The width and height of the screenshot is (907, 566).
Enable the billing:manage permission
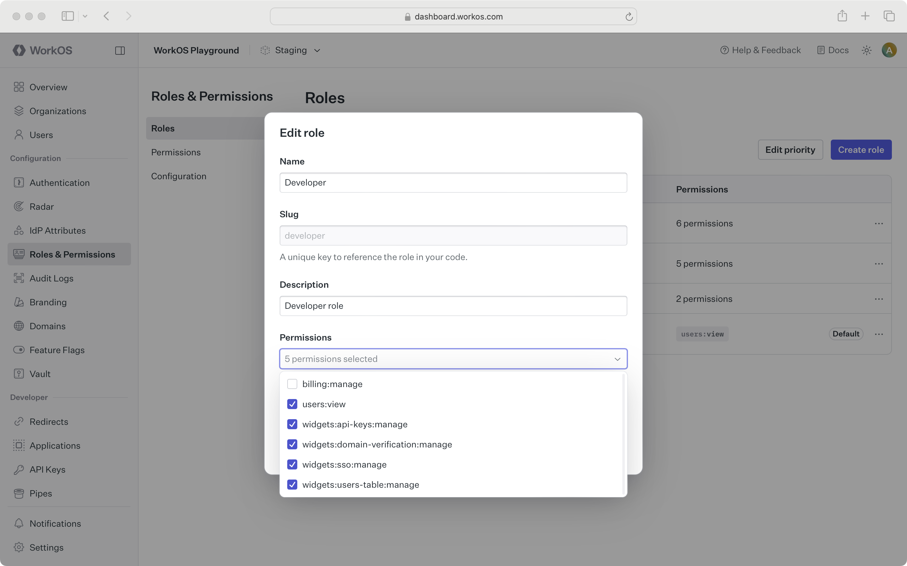tap(292, 383)
